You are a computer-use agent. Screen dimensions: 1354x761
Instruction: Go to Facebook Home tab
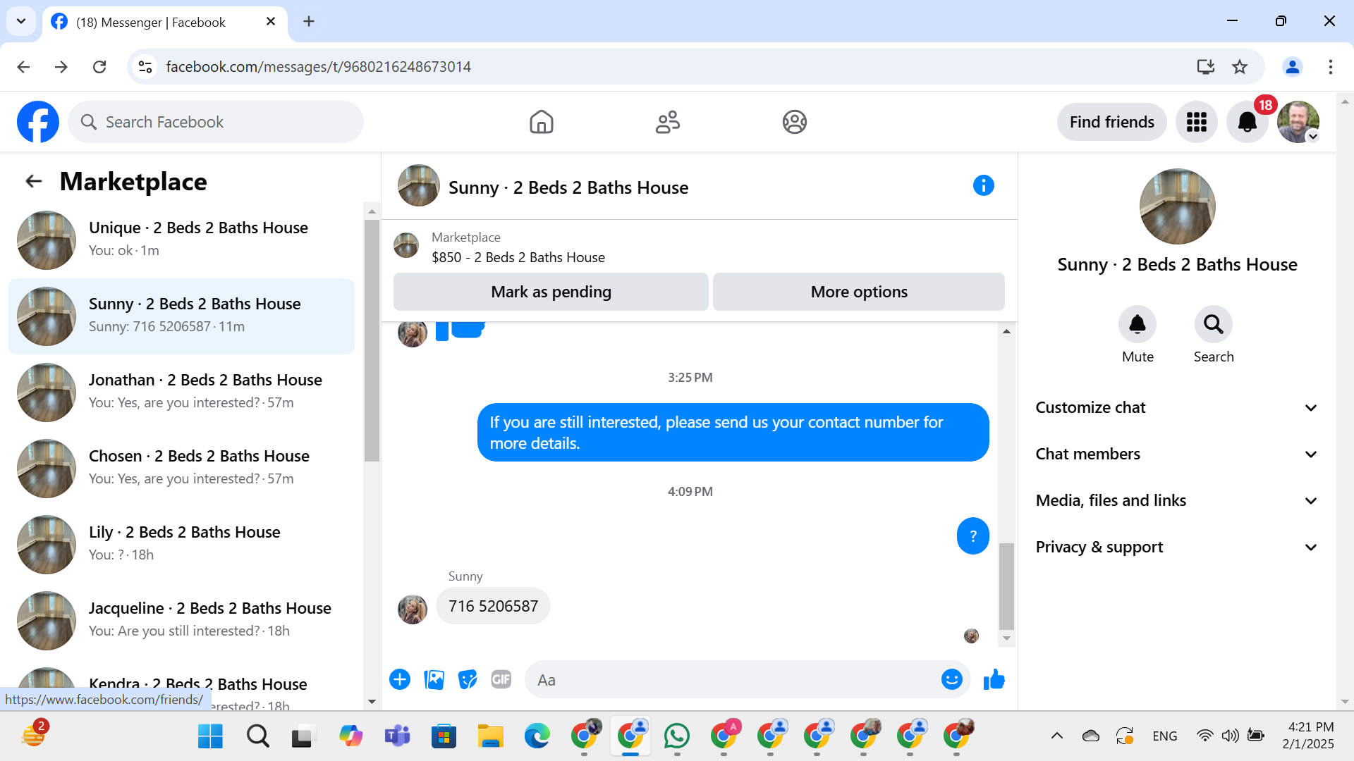(x=541, y=122)
